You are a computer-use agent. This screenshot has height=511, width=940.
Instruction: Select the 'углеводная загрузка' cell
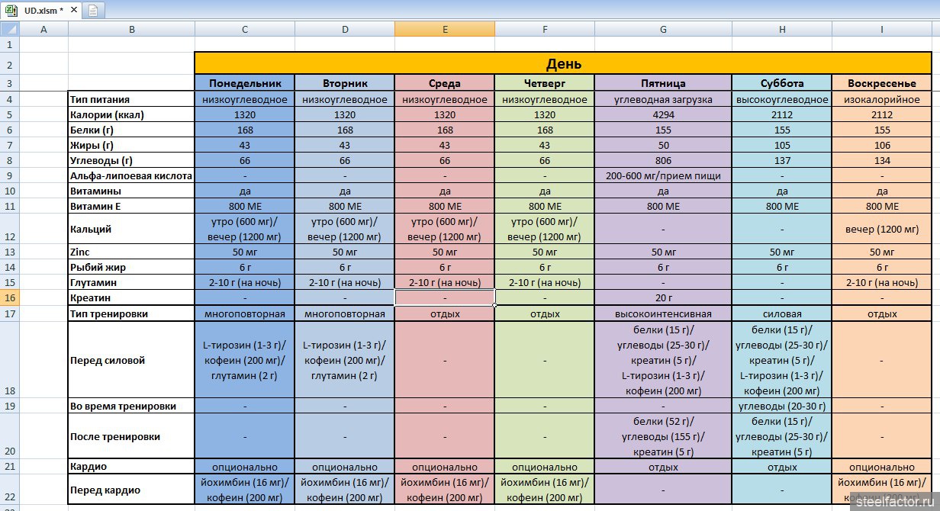663,99
